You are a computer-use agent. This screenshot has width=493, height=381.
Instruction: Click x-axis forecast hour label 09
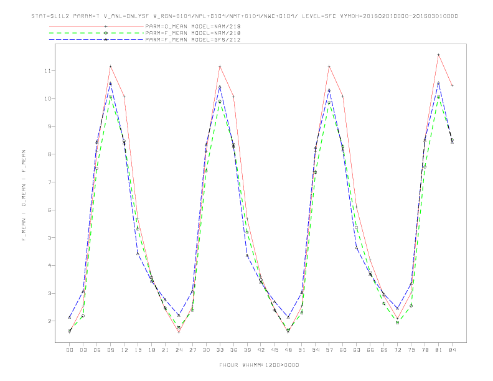(x=110, y=350)
